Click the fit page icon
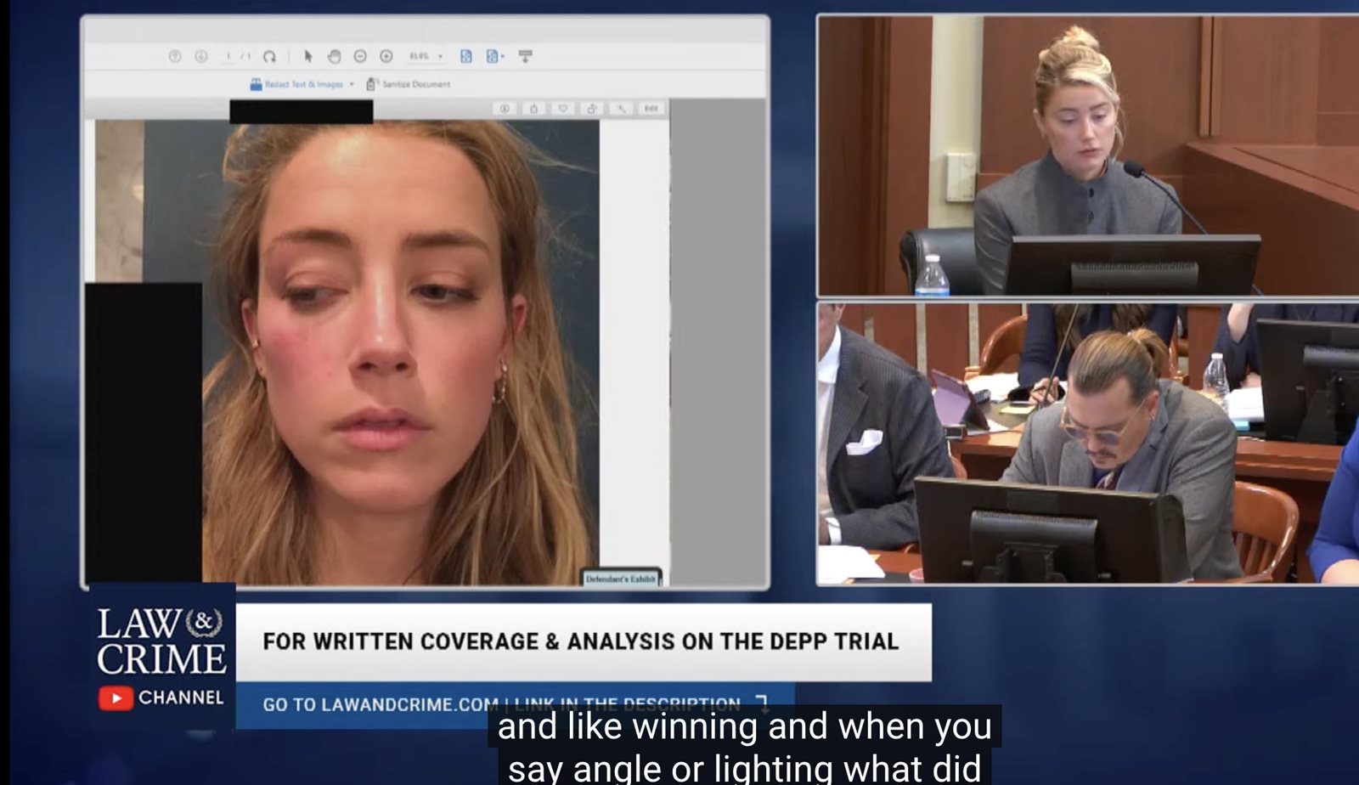Viewport: 1359px width, 785px height. click(x=465, y=56)
